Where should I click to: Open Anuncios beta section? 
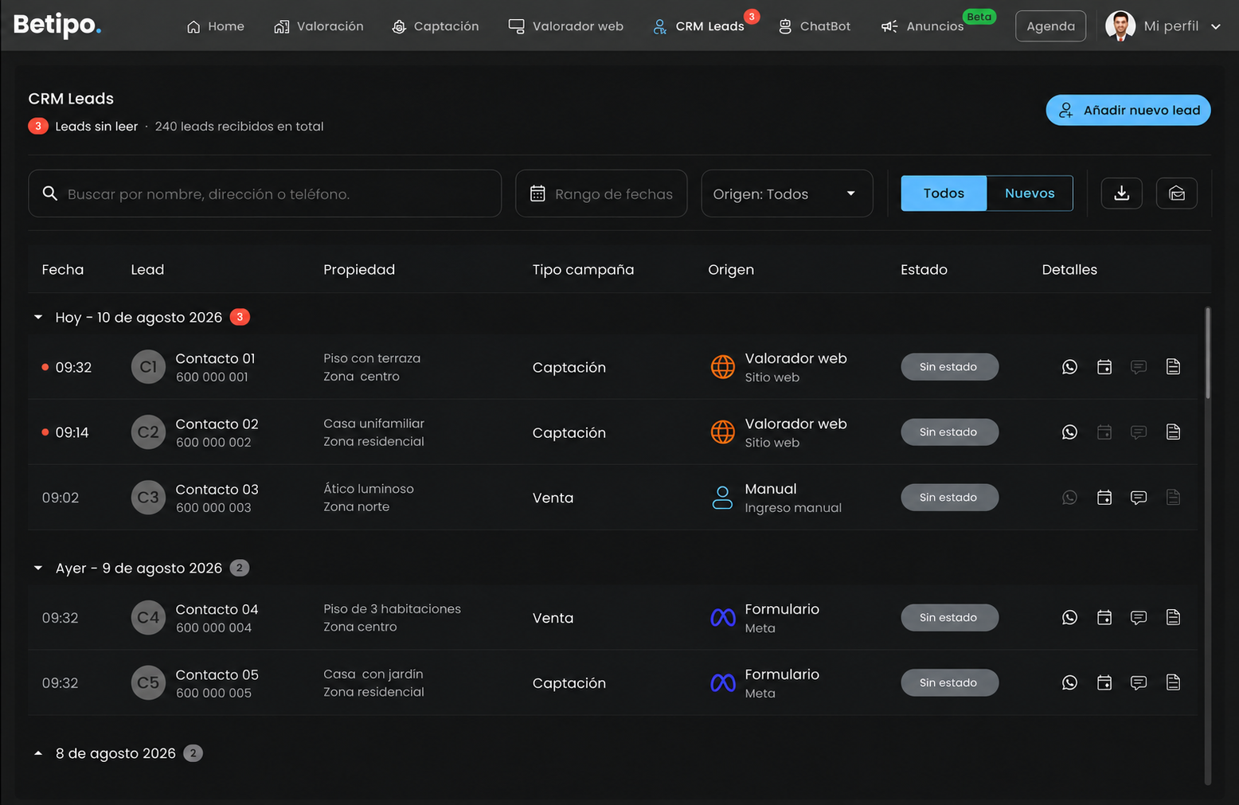[923, 26]
